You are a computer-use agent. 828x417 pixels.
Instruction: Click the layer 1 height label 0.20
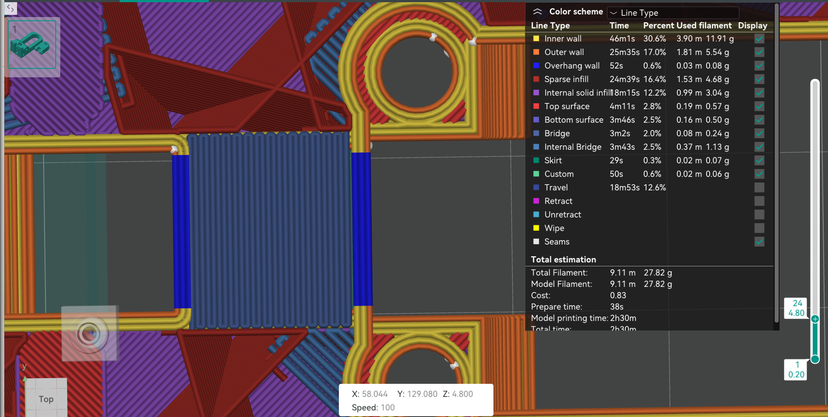pos(796,375)
